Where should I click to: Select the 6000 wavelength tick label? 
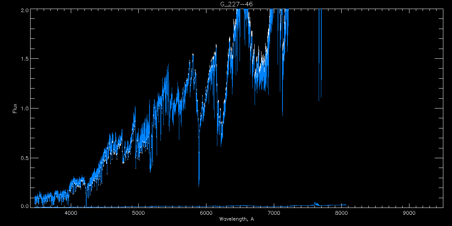(206, 213)
